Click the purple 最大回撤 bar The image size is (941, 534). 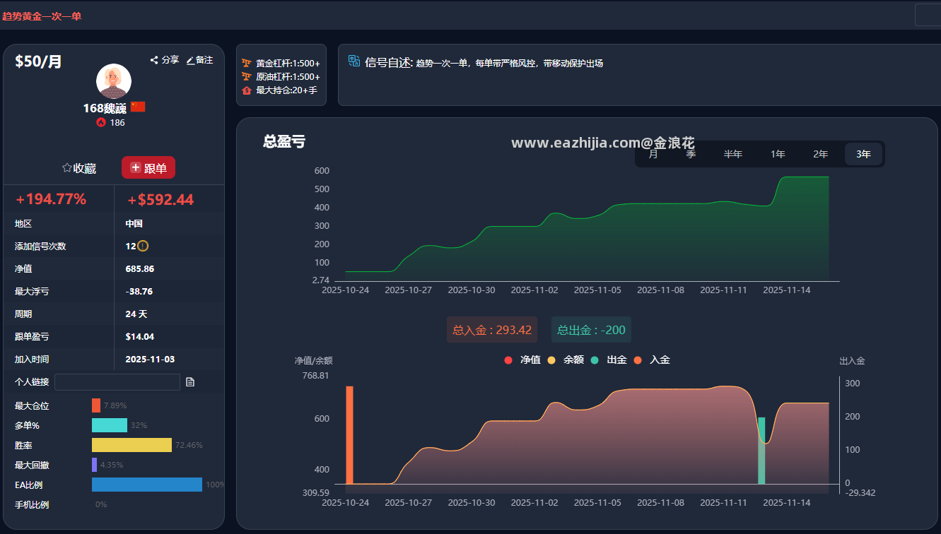click(94, 465)
